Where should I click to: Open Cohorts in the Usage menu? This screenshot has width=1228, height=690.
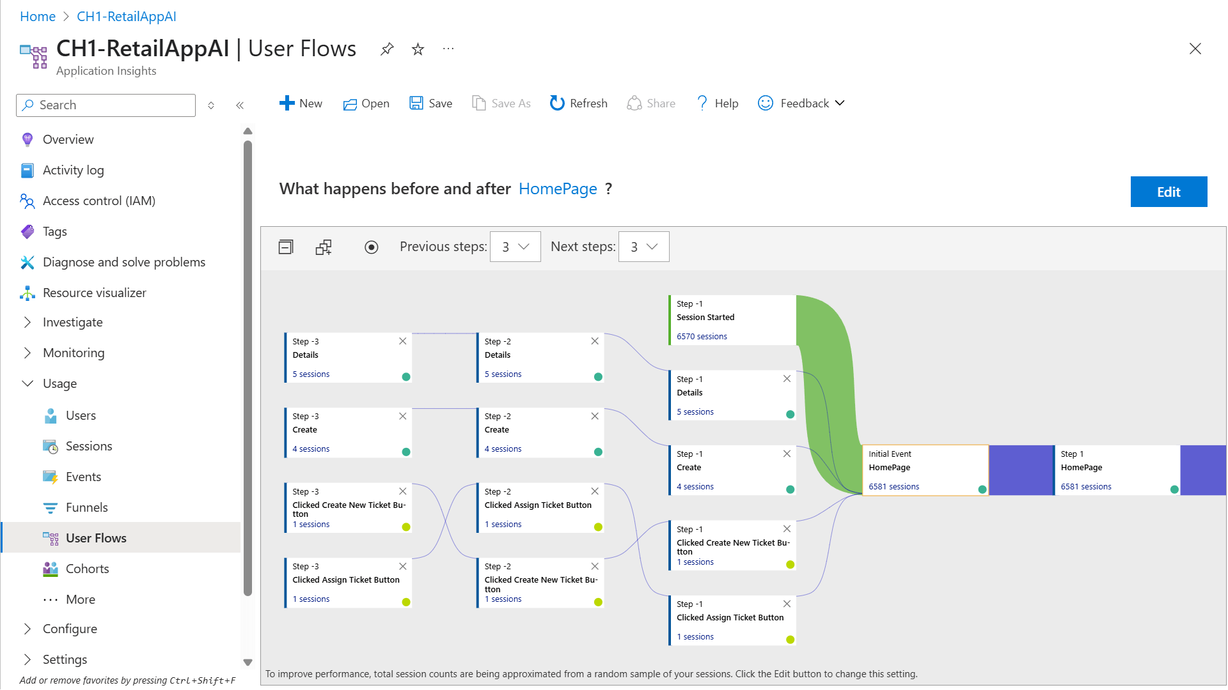pyautogui.click(x=87, y=569)
